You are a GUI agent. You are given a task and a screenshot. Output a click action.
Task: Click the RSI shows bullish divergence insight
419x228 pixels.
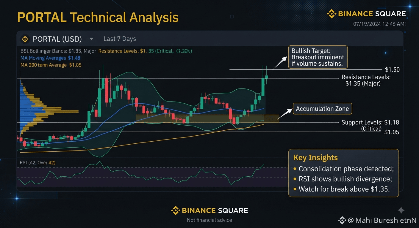click(345, 179)
